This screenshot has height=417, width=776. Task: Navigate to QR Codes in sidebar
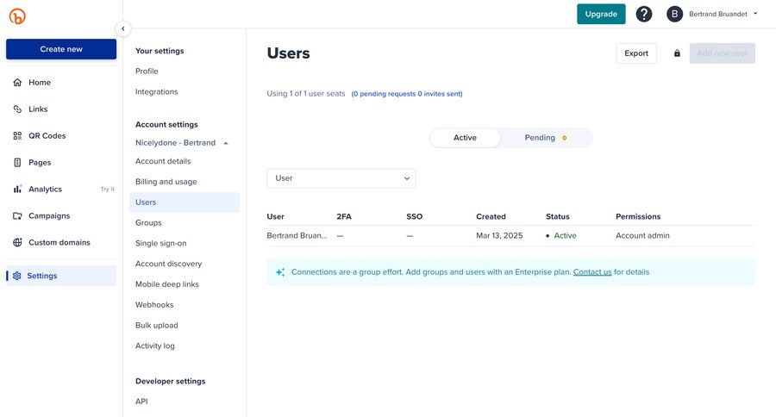pos(47,135)
